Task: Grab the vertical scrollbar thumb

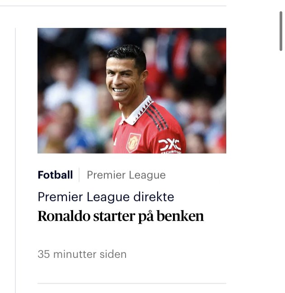Action: pyautogui.click(x=280, y=31)
